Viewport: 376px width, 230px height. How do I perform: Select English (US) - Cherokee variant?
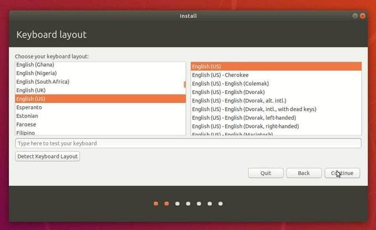click(x=220, y=75)
